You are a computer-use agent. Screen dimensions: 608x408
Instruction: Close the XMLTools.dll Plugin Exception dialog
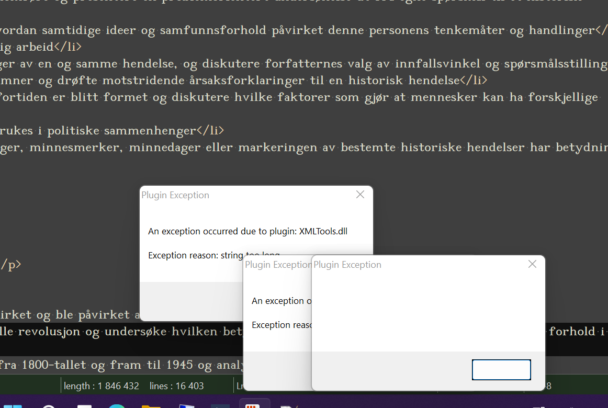click(x=360, y=195)
